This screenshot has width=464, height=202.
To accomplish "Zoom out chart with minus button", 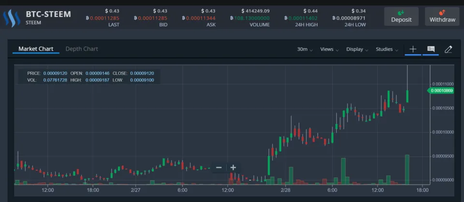I will point(219,168).
